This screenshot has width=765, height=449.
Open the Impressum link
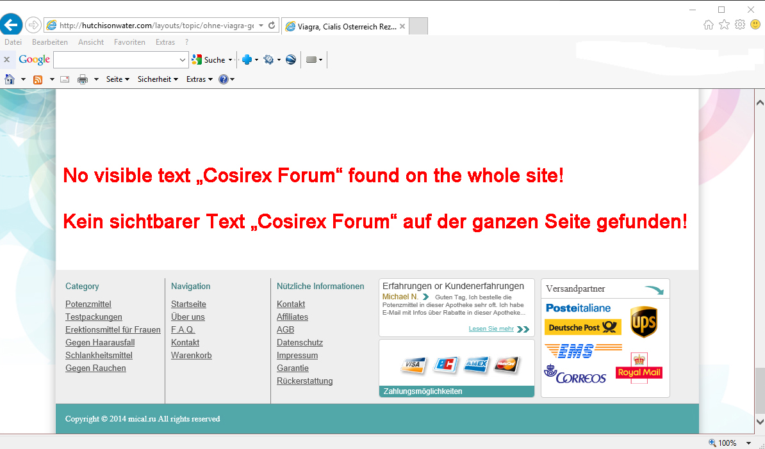(297, 355)
